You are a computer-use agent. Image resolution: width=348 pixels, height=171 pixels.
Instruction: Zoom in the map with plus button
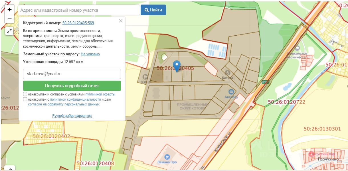(x=9, y=9)
